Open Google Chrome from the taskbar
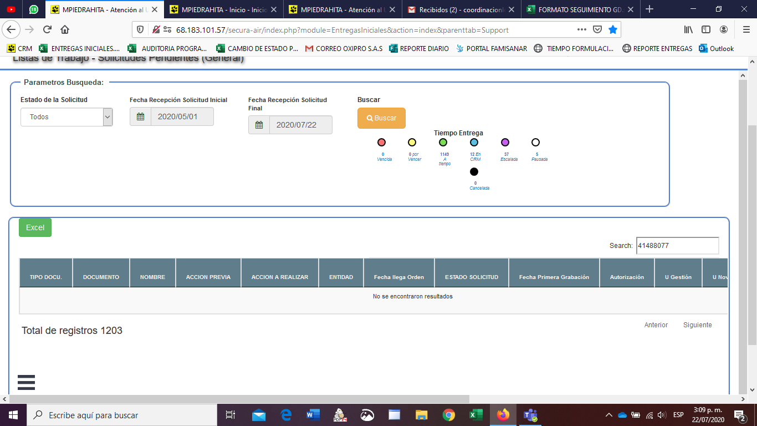Image resolution: width=757 pixels, height=426 pixels. point(449,415)
